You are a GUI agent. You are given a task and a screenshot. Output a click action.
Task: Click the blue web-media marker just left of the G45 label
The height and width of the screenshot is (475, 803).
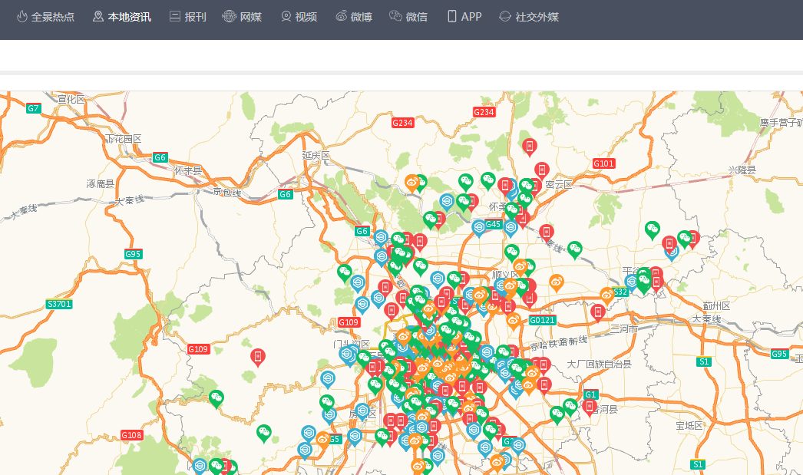coord(478,227)
